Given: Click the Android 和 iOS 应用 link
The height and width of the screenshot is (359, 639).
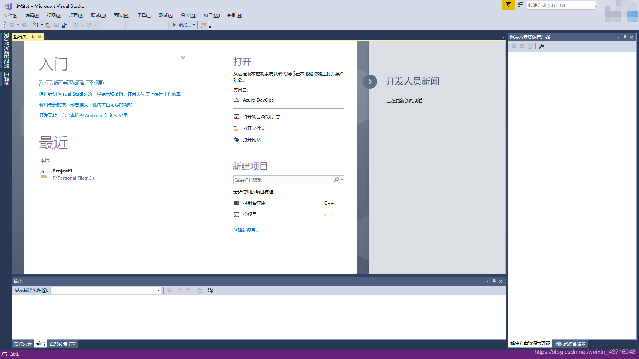Looking at the screenshot, I should click(83, 116).
